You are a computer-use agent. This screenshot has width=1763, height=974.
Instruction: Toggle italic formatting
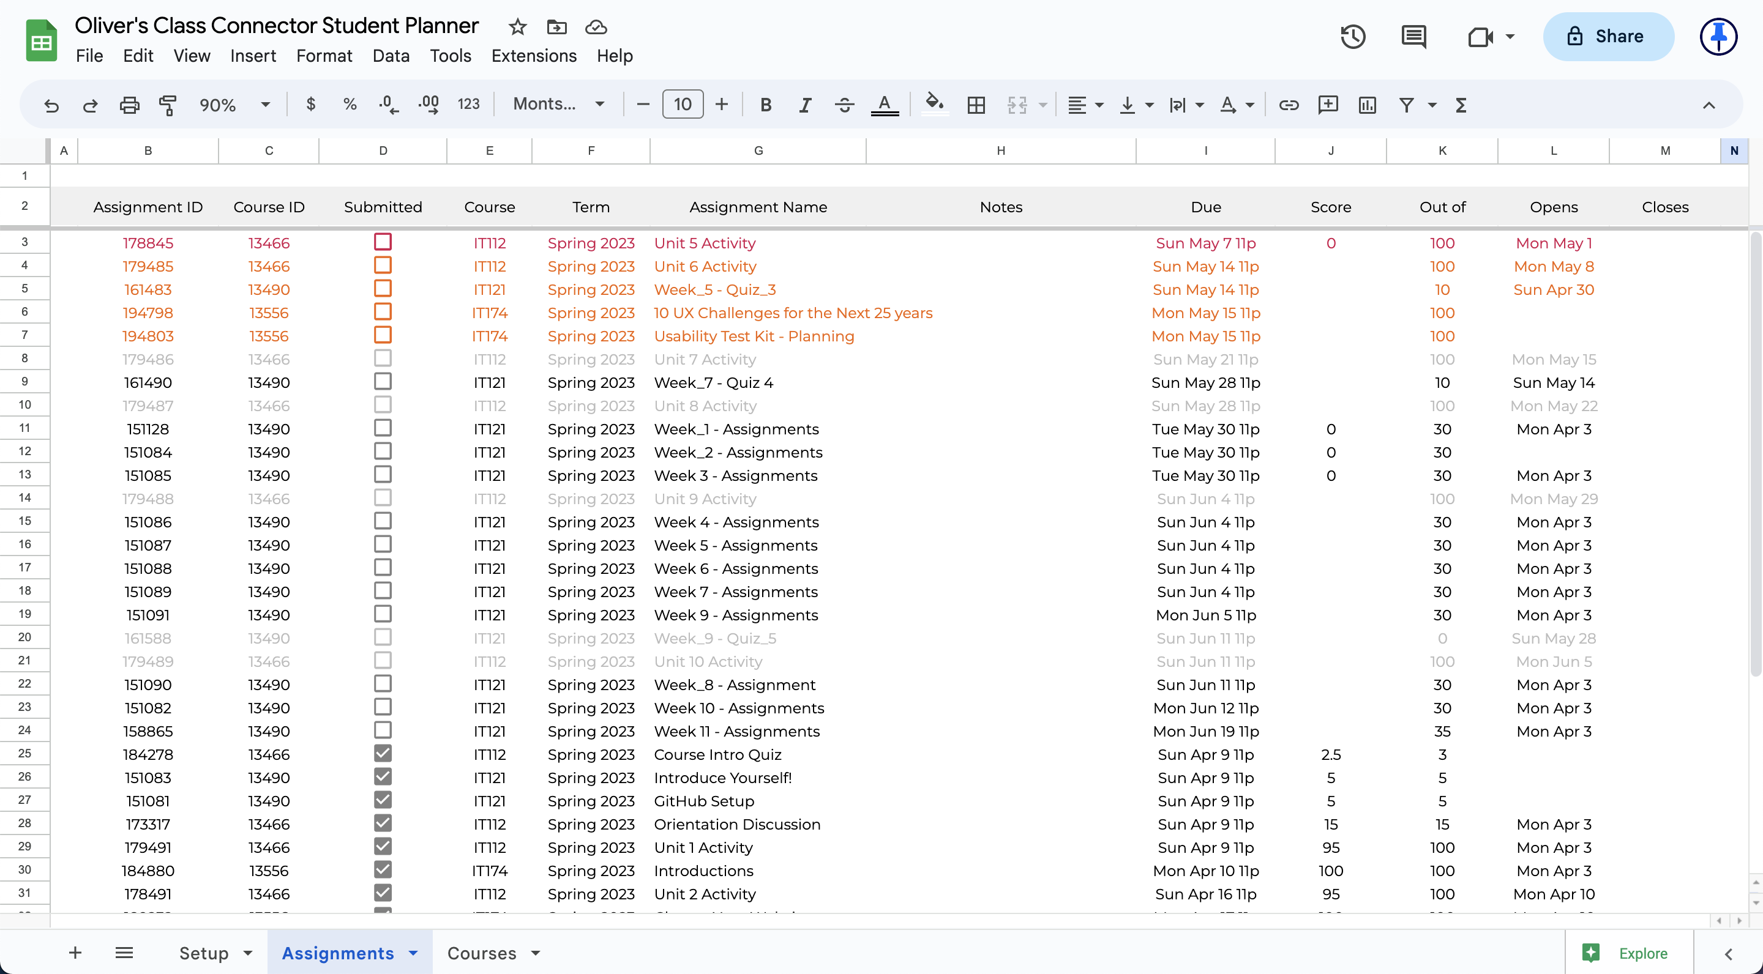[x=805, y=105]
